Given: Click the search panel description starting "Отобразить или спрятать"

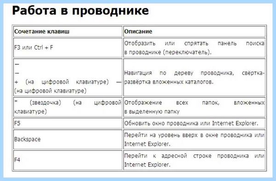Looking at the screenshot, I should tap(194, 48).
